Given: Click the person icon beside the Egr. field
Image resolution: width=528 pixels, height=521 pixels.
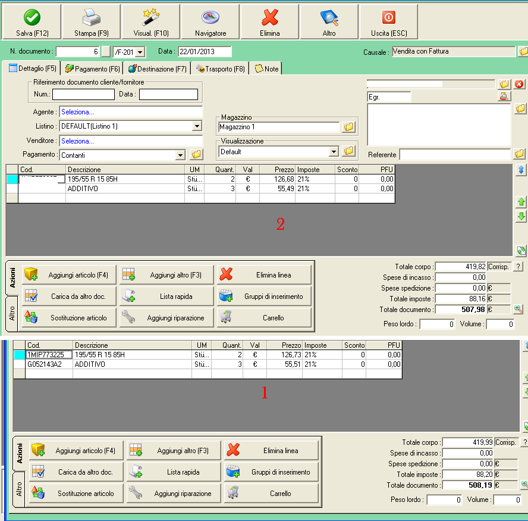Looking at the screenshot, I should point(504,96).
